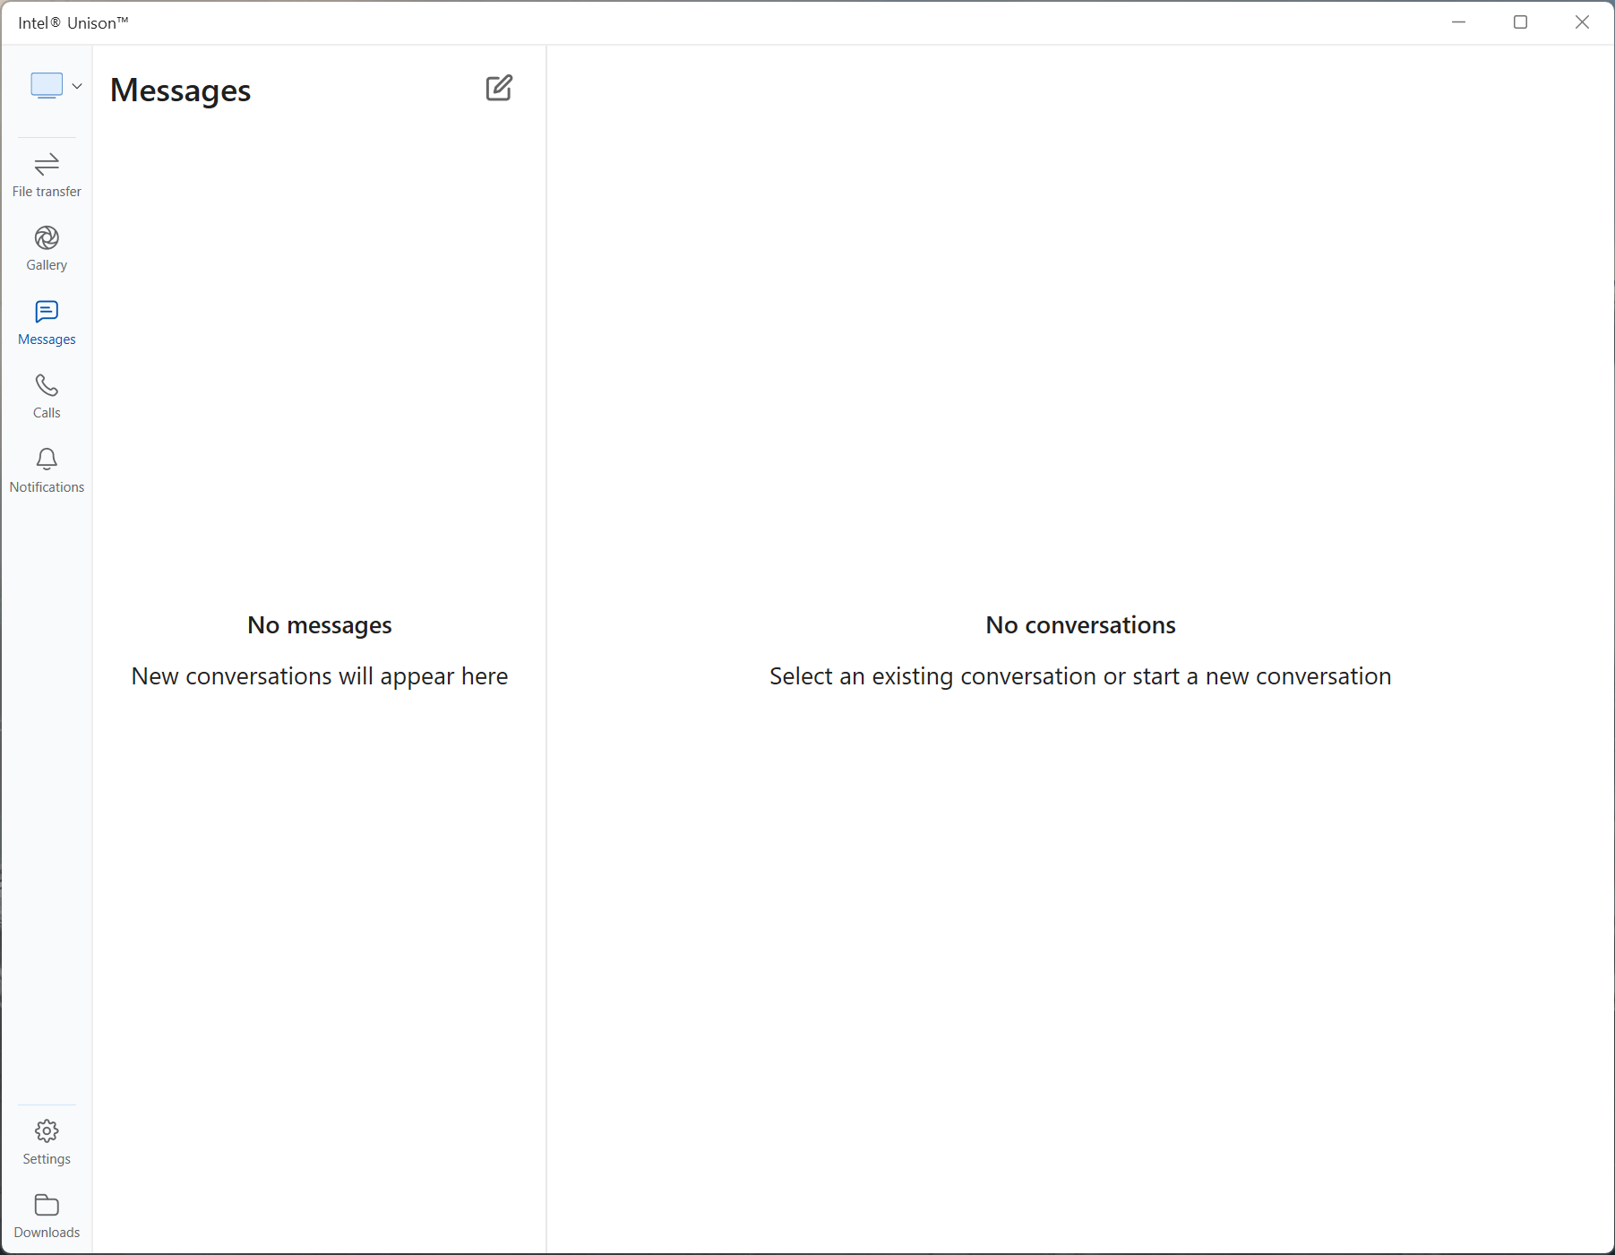The width and height of the screenshot is (1615, 1255).
Task: Expand the device selector chevron
Action: pos(77,86)
